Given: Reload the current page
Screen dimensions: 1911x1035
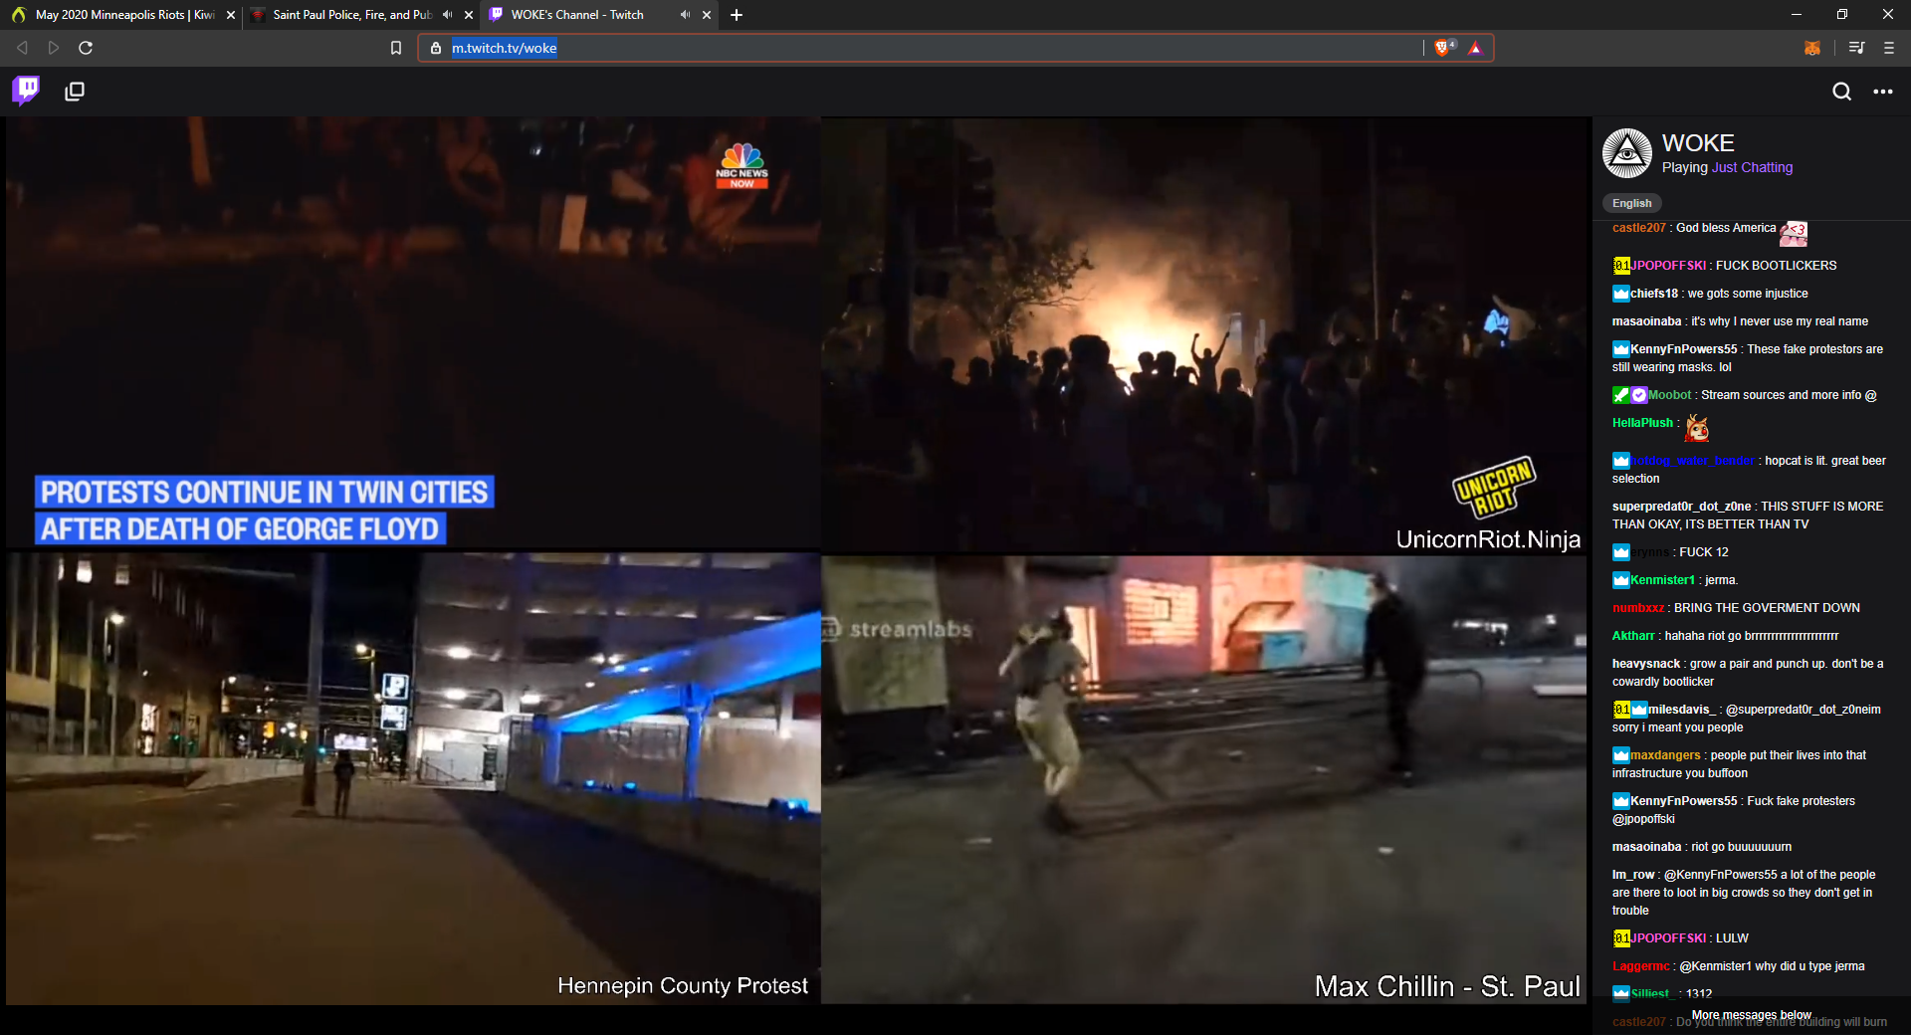Looking at the screenshot, I should [x=86, y=48].
